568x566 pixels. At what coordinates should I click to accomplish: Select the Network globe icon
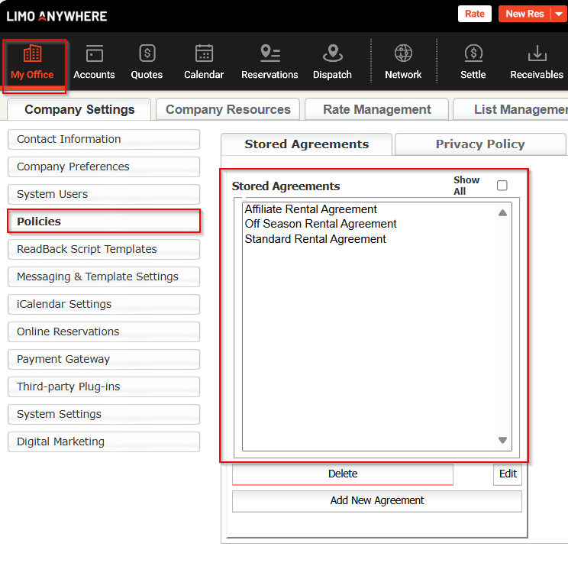tap(403, 54)
